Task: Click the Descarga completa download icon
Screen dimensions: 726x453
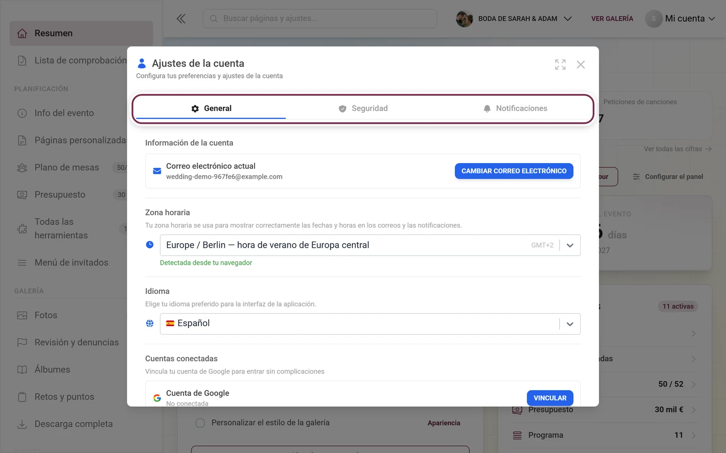Action: pos(22,424)
